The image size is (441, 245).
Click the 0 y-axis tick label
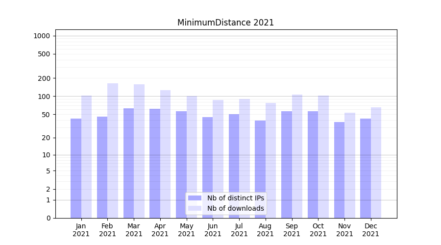click(48, 218)
